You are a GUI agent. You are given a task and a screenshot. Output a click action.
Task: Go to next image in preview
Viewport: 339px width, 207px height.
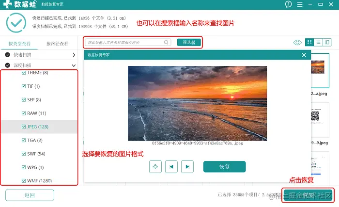coord(187,167)
